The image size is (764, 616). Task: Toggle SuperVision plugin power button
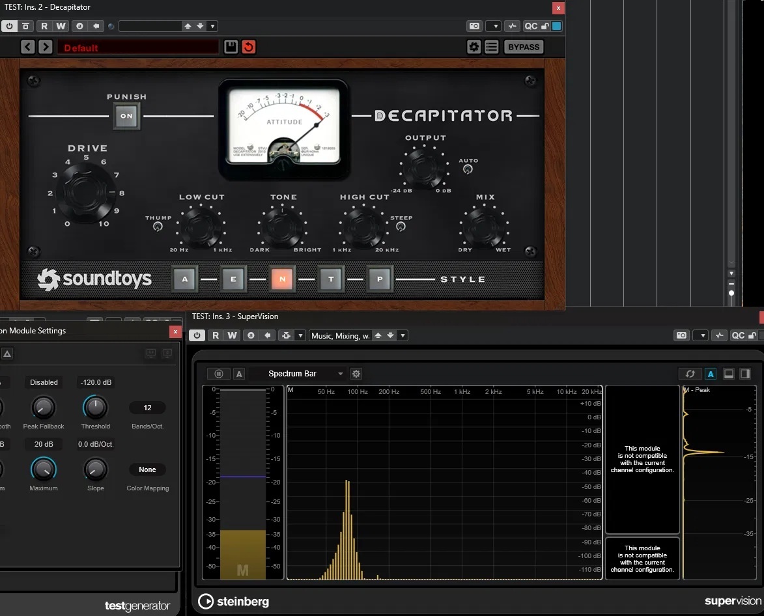click(x=197, y=335)
